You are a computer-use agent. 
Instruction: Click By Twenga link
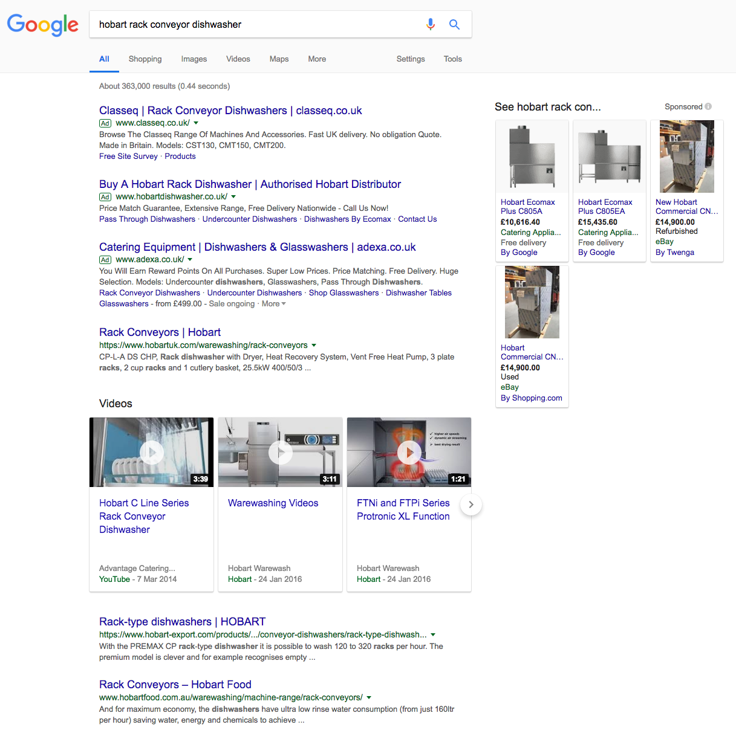[x=675, y=253]
